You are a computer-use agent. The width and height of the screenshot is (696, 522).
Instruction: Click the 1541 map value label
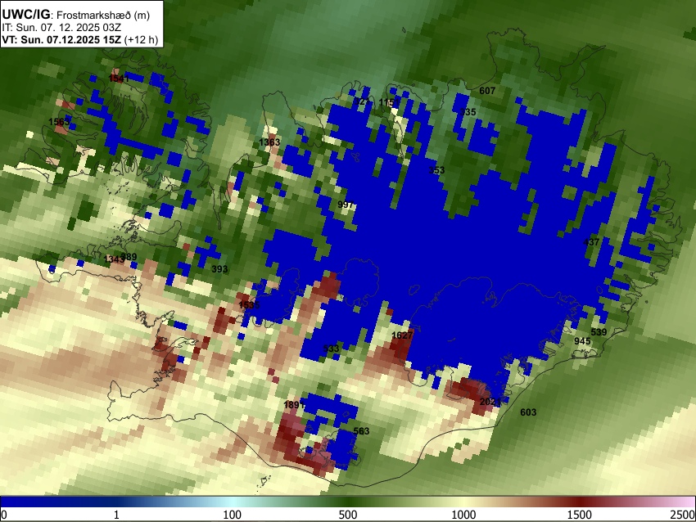tap(119, 79)
